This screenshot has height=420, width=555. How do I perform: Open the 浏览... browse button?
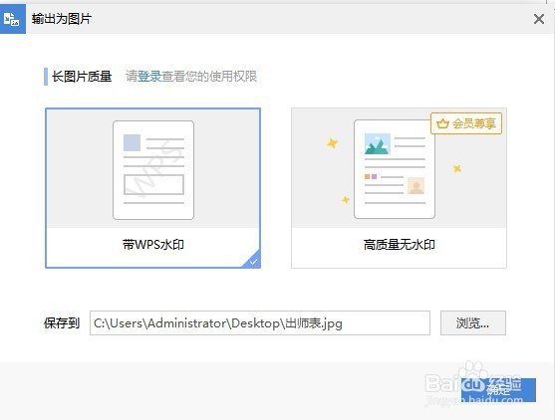tap(473, 322)
